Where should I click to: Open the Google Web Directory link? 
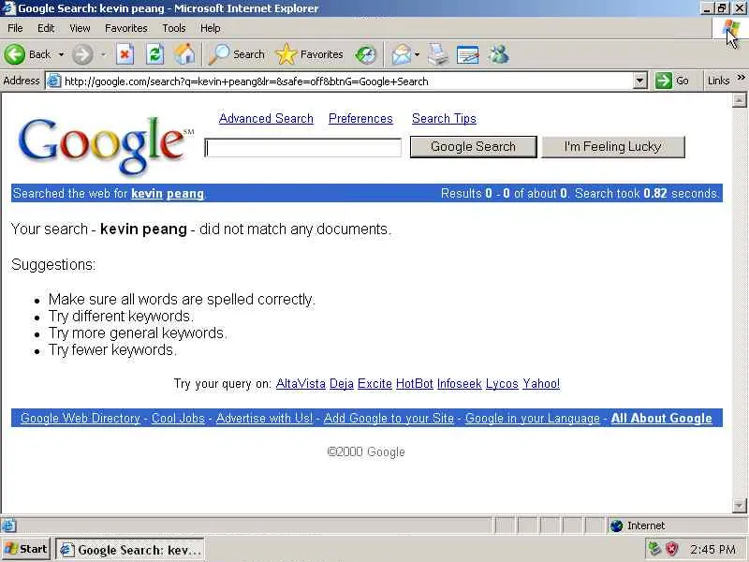[x=81, y=418]
